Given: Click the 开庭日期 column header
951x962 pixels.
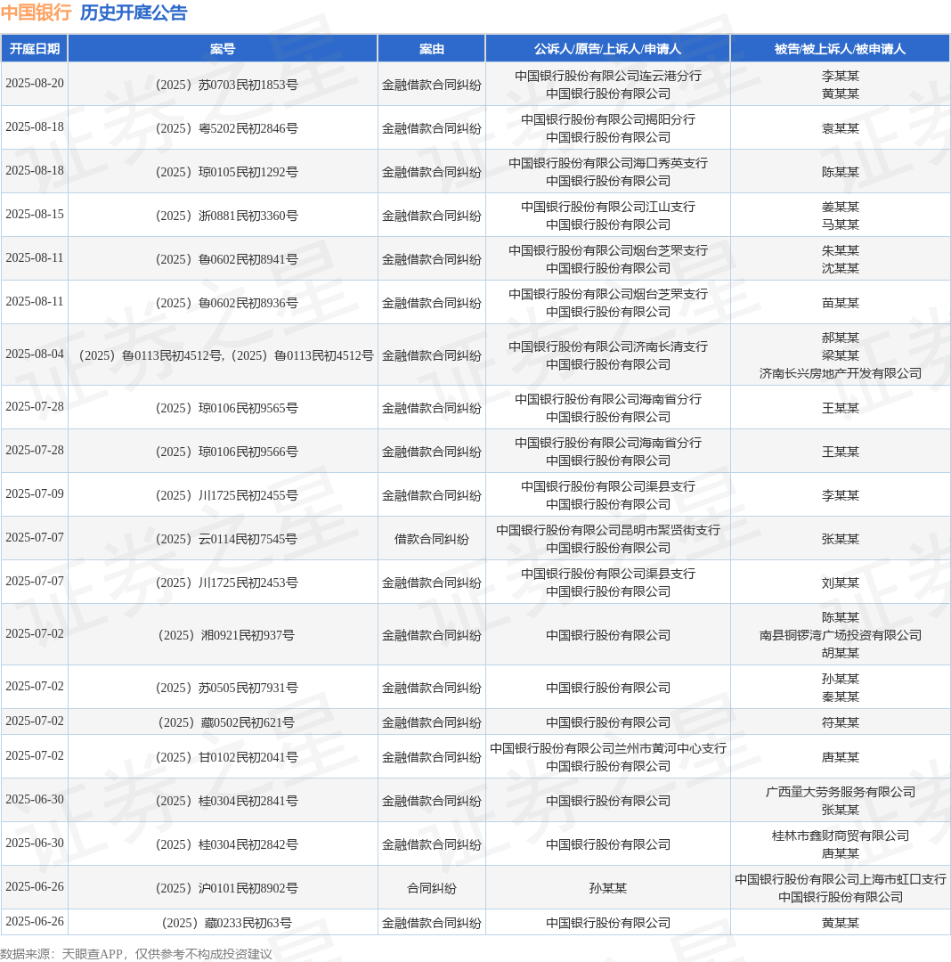Looking at the screenshot, I should [35, 49].
